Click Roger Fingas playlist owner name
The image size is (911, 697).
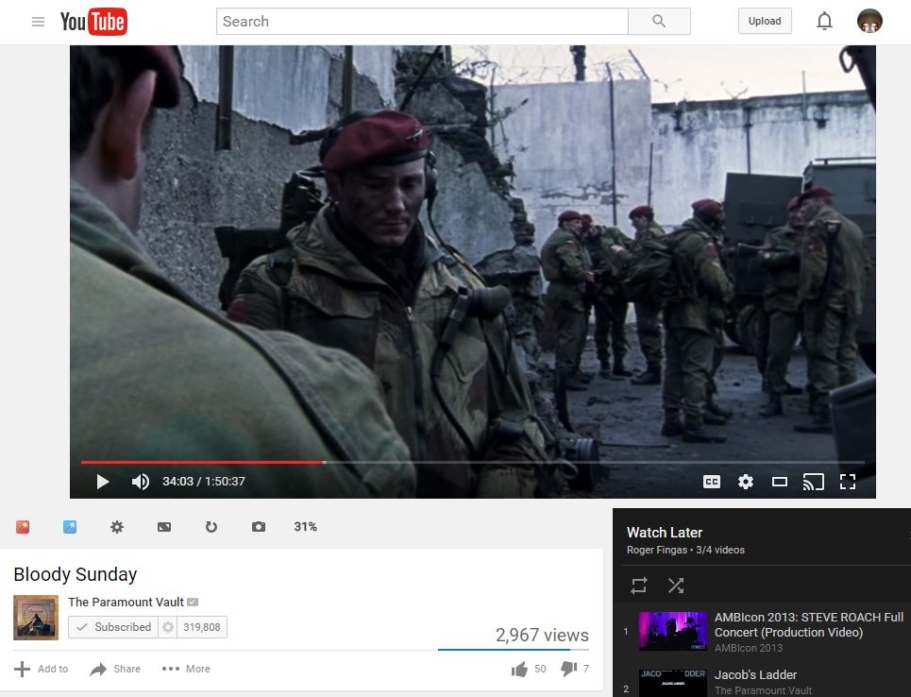click(x=656, y=550)
